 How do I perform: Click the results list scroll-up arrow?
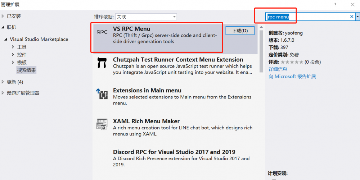pos(261,27)
